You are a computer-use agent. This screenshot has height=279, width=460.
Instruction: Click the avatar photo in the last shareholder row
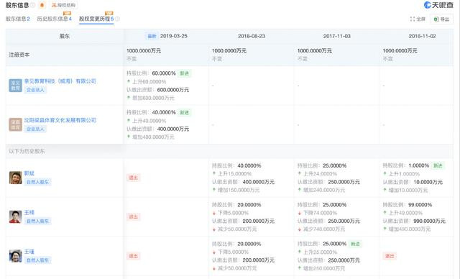(x=15, y=256)
